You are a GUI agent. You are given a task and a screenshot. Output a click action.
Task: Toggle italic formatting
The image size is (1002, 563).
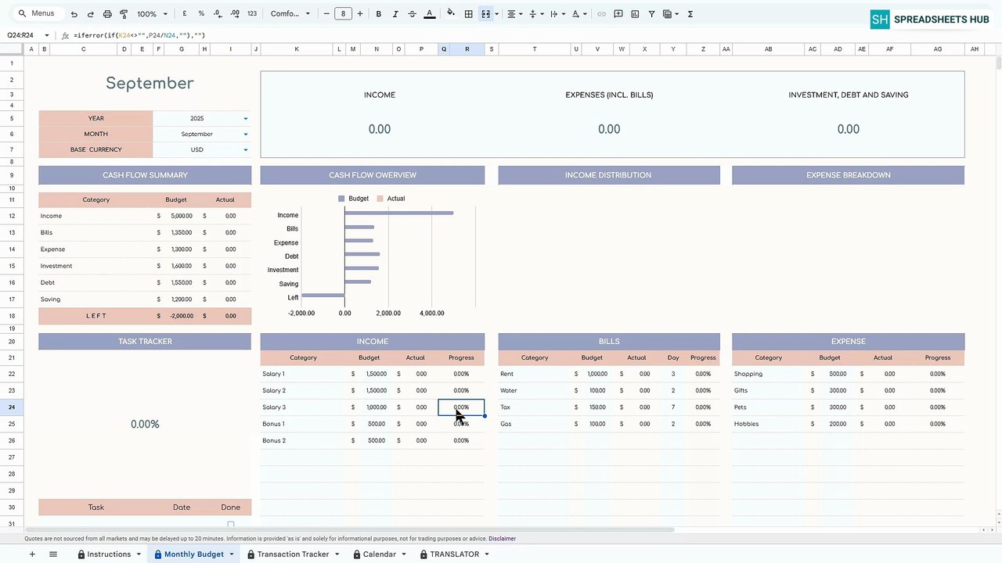point(395,14)
